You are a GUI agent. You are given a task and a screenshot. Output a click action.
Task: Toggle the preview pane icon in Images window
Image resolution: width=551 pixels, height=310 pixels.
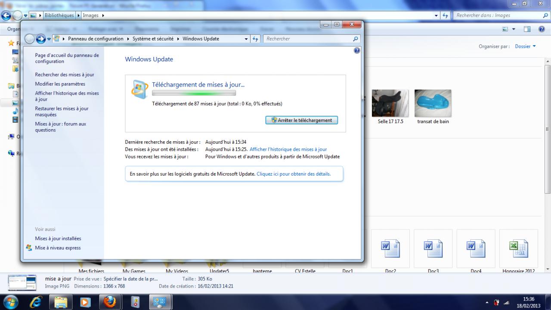point(527,29)
